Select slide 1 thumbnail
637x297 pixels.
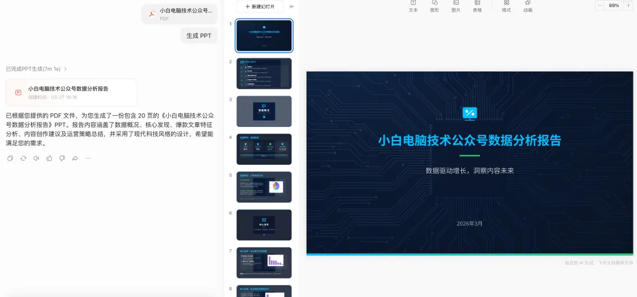coord(264,35)
